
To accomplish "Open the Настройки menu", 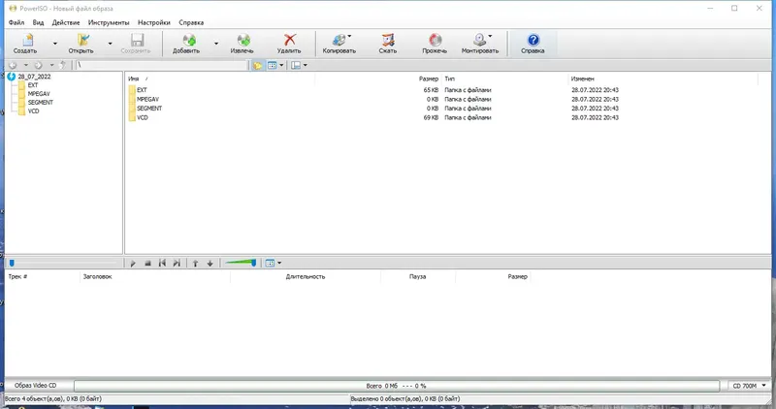I will (x=154, y=22).
